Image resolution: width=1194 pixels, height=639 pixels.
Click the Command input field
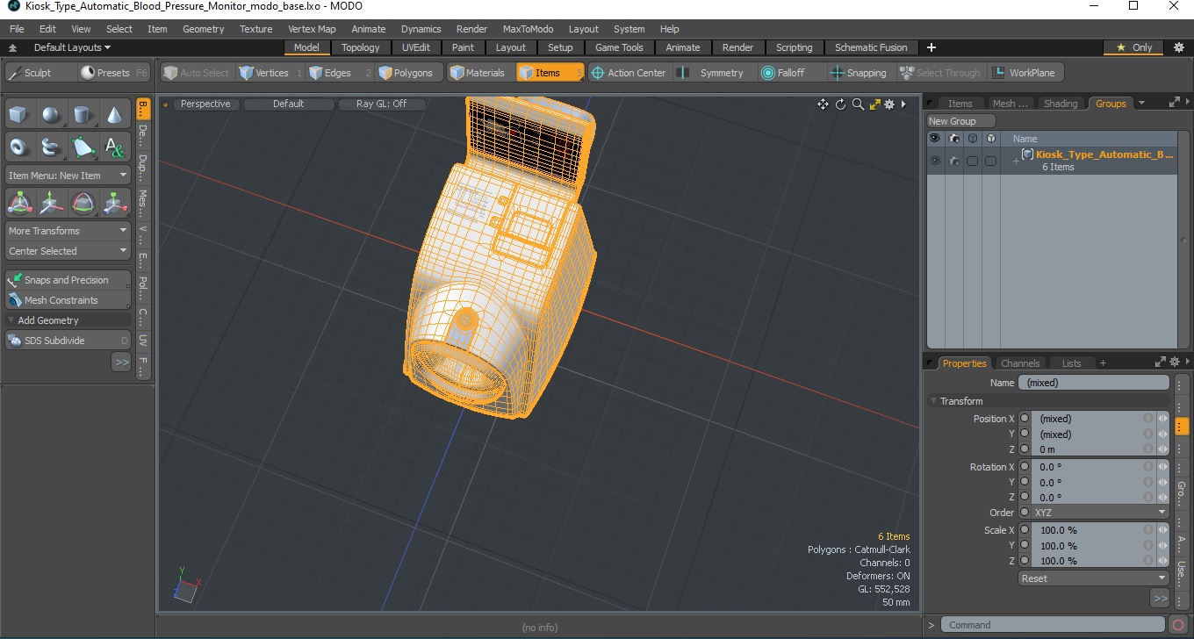1054,625
